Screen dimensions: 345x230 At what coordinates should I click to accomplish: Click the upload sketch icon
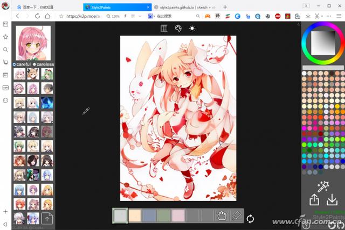click(314, 199)
